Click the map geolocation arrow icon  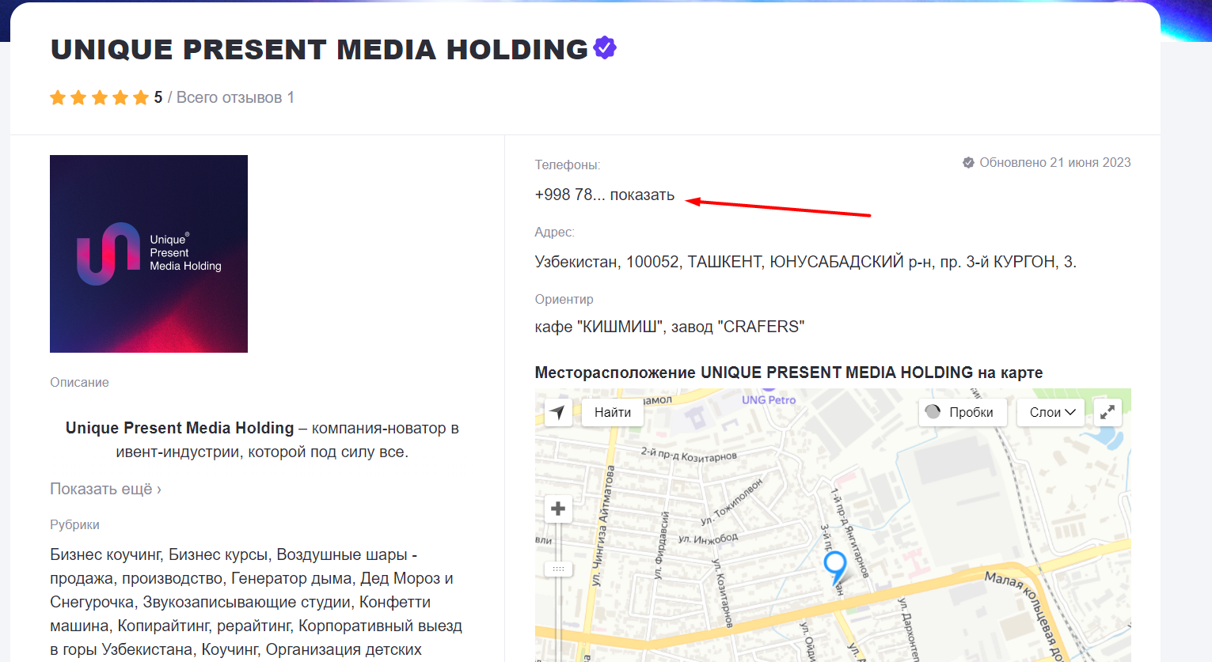[x=558, y=412]
